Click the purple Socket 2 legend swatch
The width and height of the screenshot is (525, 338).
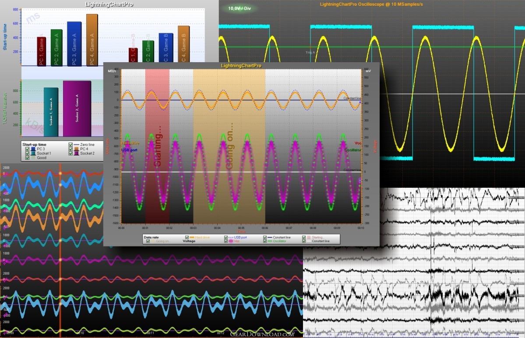pos(76,154)
